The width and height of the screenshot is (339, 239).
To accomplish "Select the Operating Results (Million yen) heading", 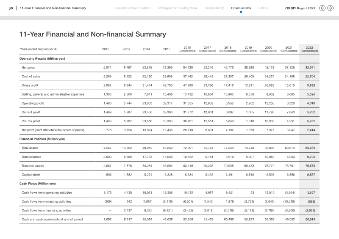I will (42, 58).
